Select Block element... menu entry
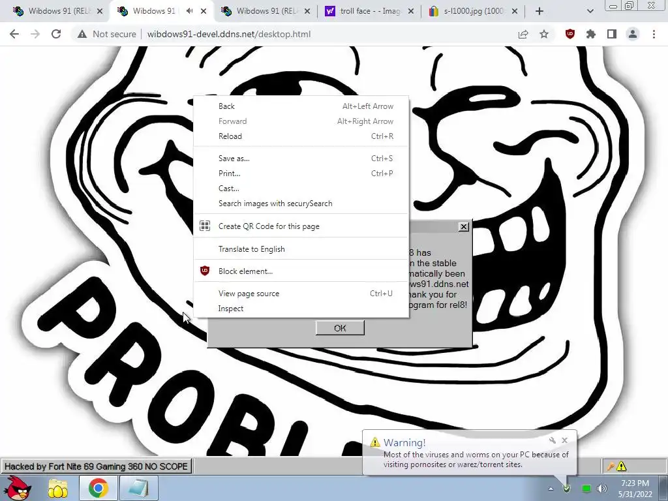 [301, 271]
